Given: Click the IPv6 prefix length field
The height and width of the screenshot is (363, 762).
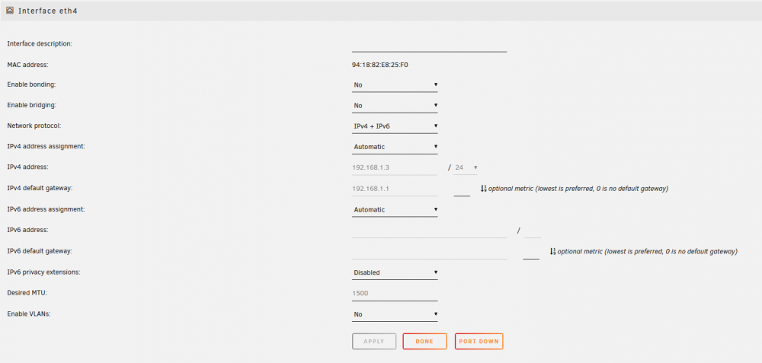Looking at the screenshot, I should [533, 231].
